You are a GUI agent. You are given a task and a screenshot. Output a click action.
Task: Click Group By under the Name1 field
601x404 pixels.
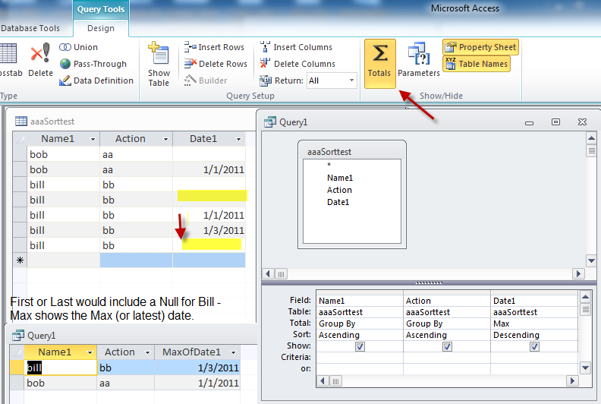[360, 324]
